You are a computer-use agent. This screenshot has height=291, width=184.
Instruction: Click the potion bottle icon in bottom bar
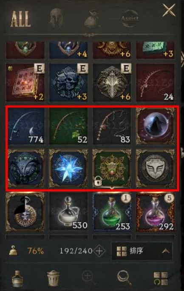coord(17,278)
